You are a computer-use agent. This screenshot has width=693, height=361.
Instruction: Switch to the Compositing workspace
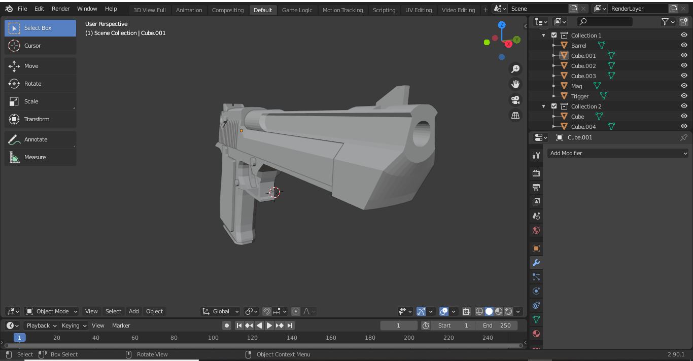tap(227, 10)
